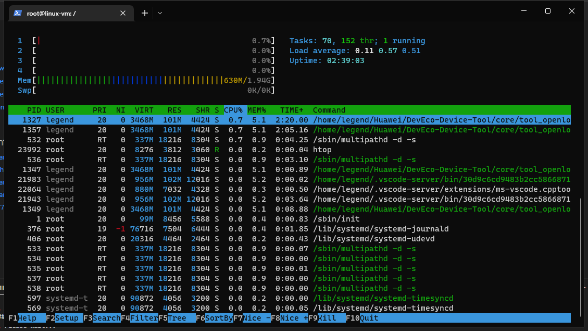Click F9 Kill in htop footer
The width and height of the screenshot is (588, 331).
click(x=327, y=318)
